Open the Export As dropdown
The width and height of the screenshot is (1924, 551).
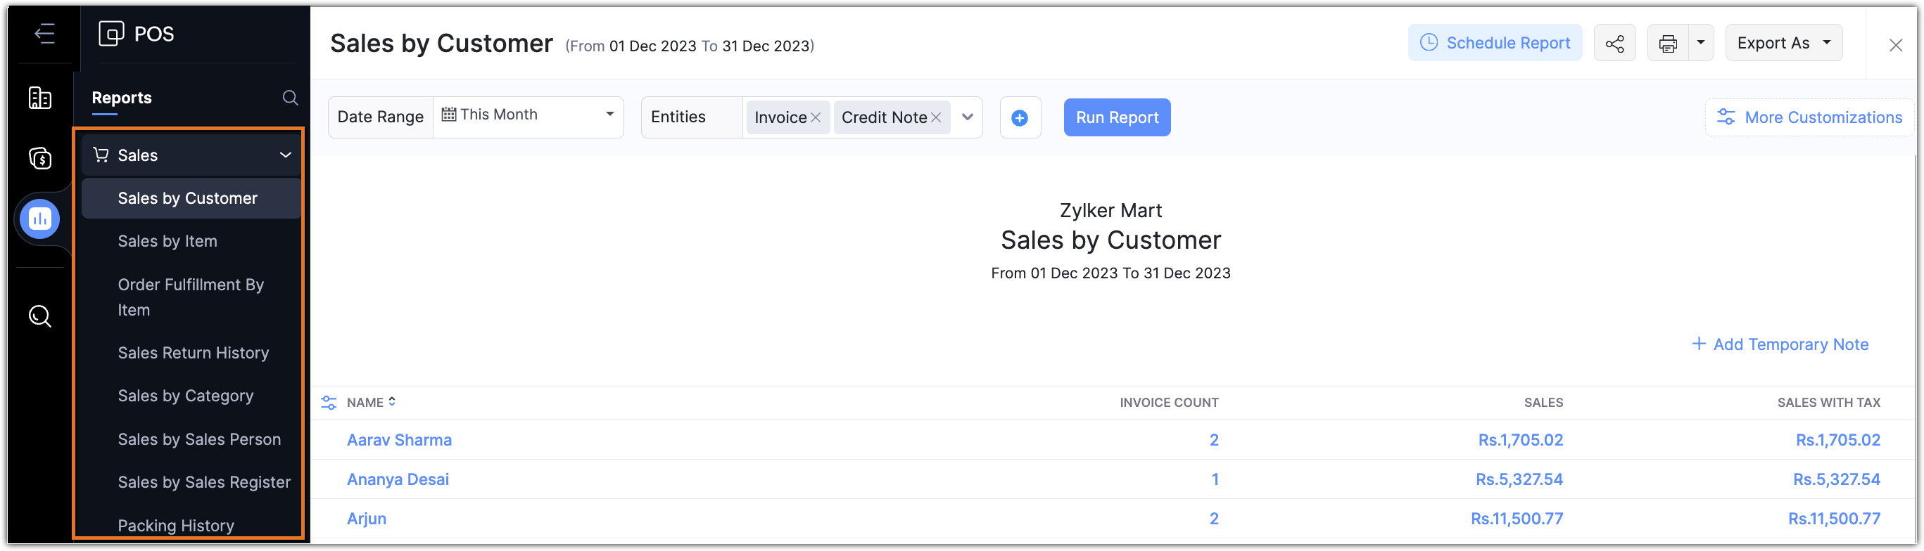point(1783,44)
